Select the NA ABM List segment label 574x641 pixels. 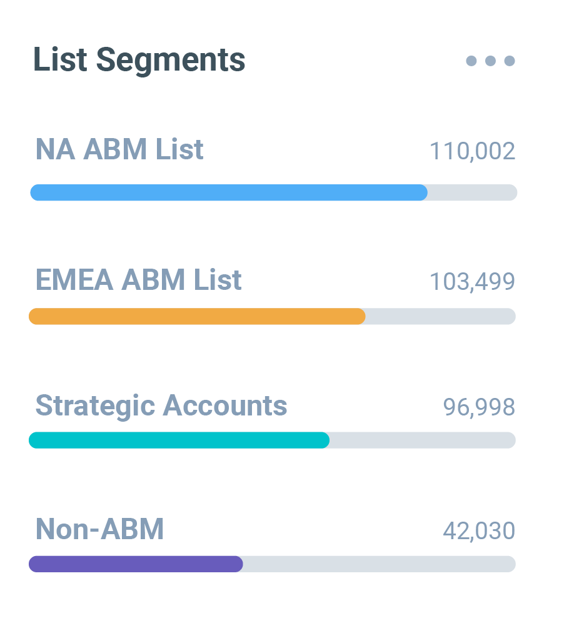click(x=119, y=150)
